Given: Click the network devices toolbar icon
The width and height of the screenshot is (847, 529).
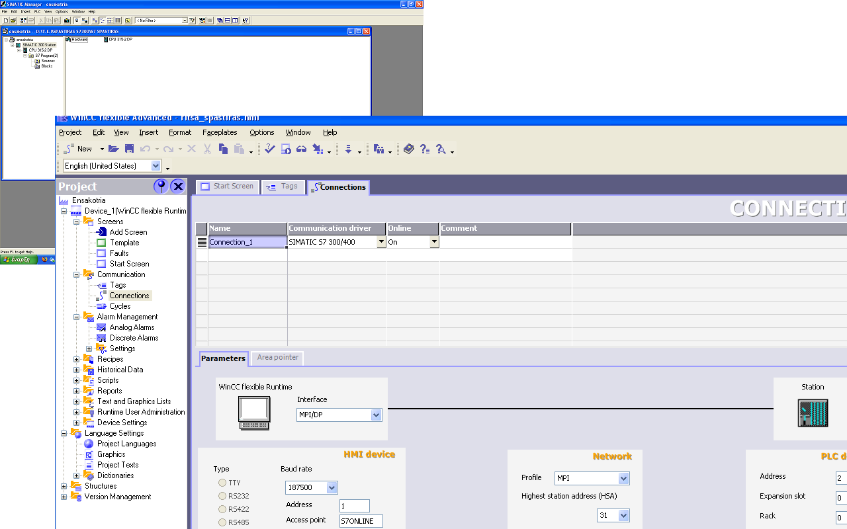Looking at the screenshot, I should click(379, 149).
